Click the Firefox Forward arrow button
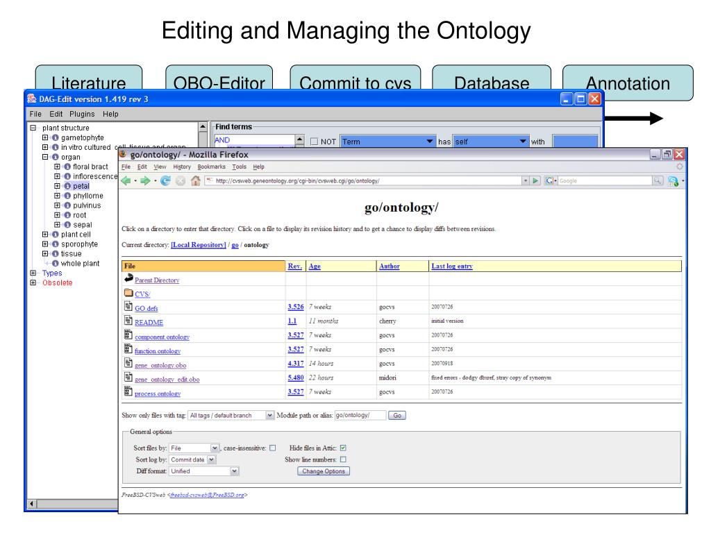Viewport: 711px width, 533px height. (145, 181)
